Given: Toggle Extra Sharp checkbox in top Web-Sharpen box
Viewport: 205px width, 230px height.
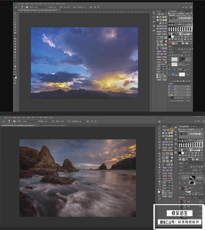Looking at the screenshot, I should coord(157,74).
